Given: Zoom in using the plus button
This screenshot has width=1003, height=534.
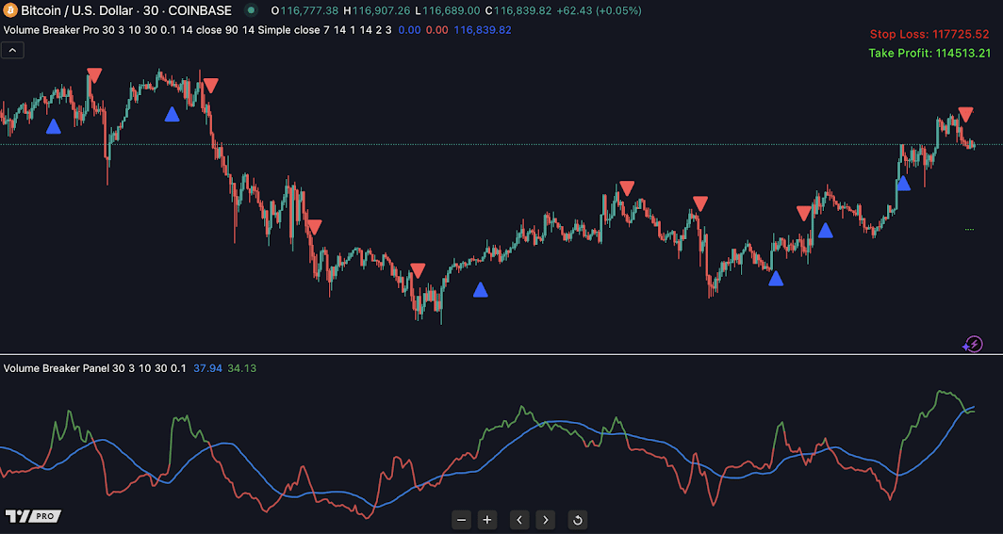Looking at the screenshot, I should click(x=487, y=519).
